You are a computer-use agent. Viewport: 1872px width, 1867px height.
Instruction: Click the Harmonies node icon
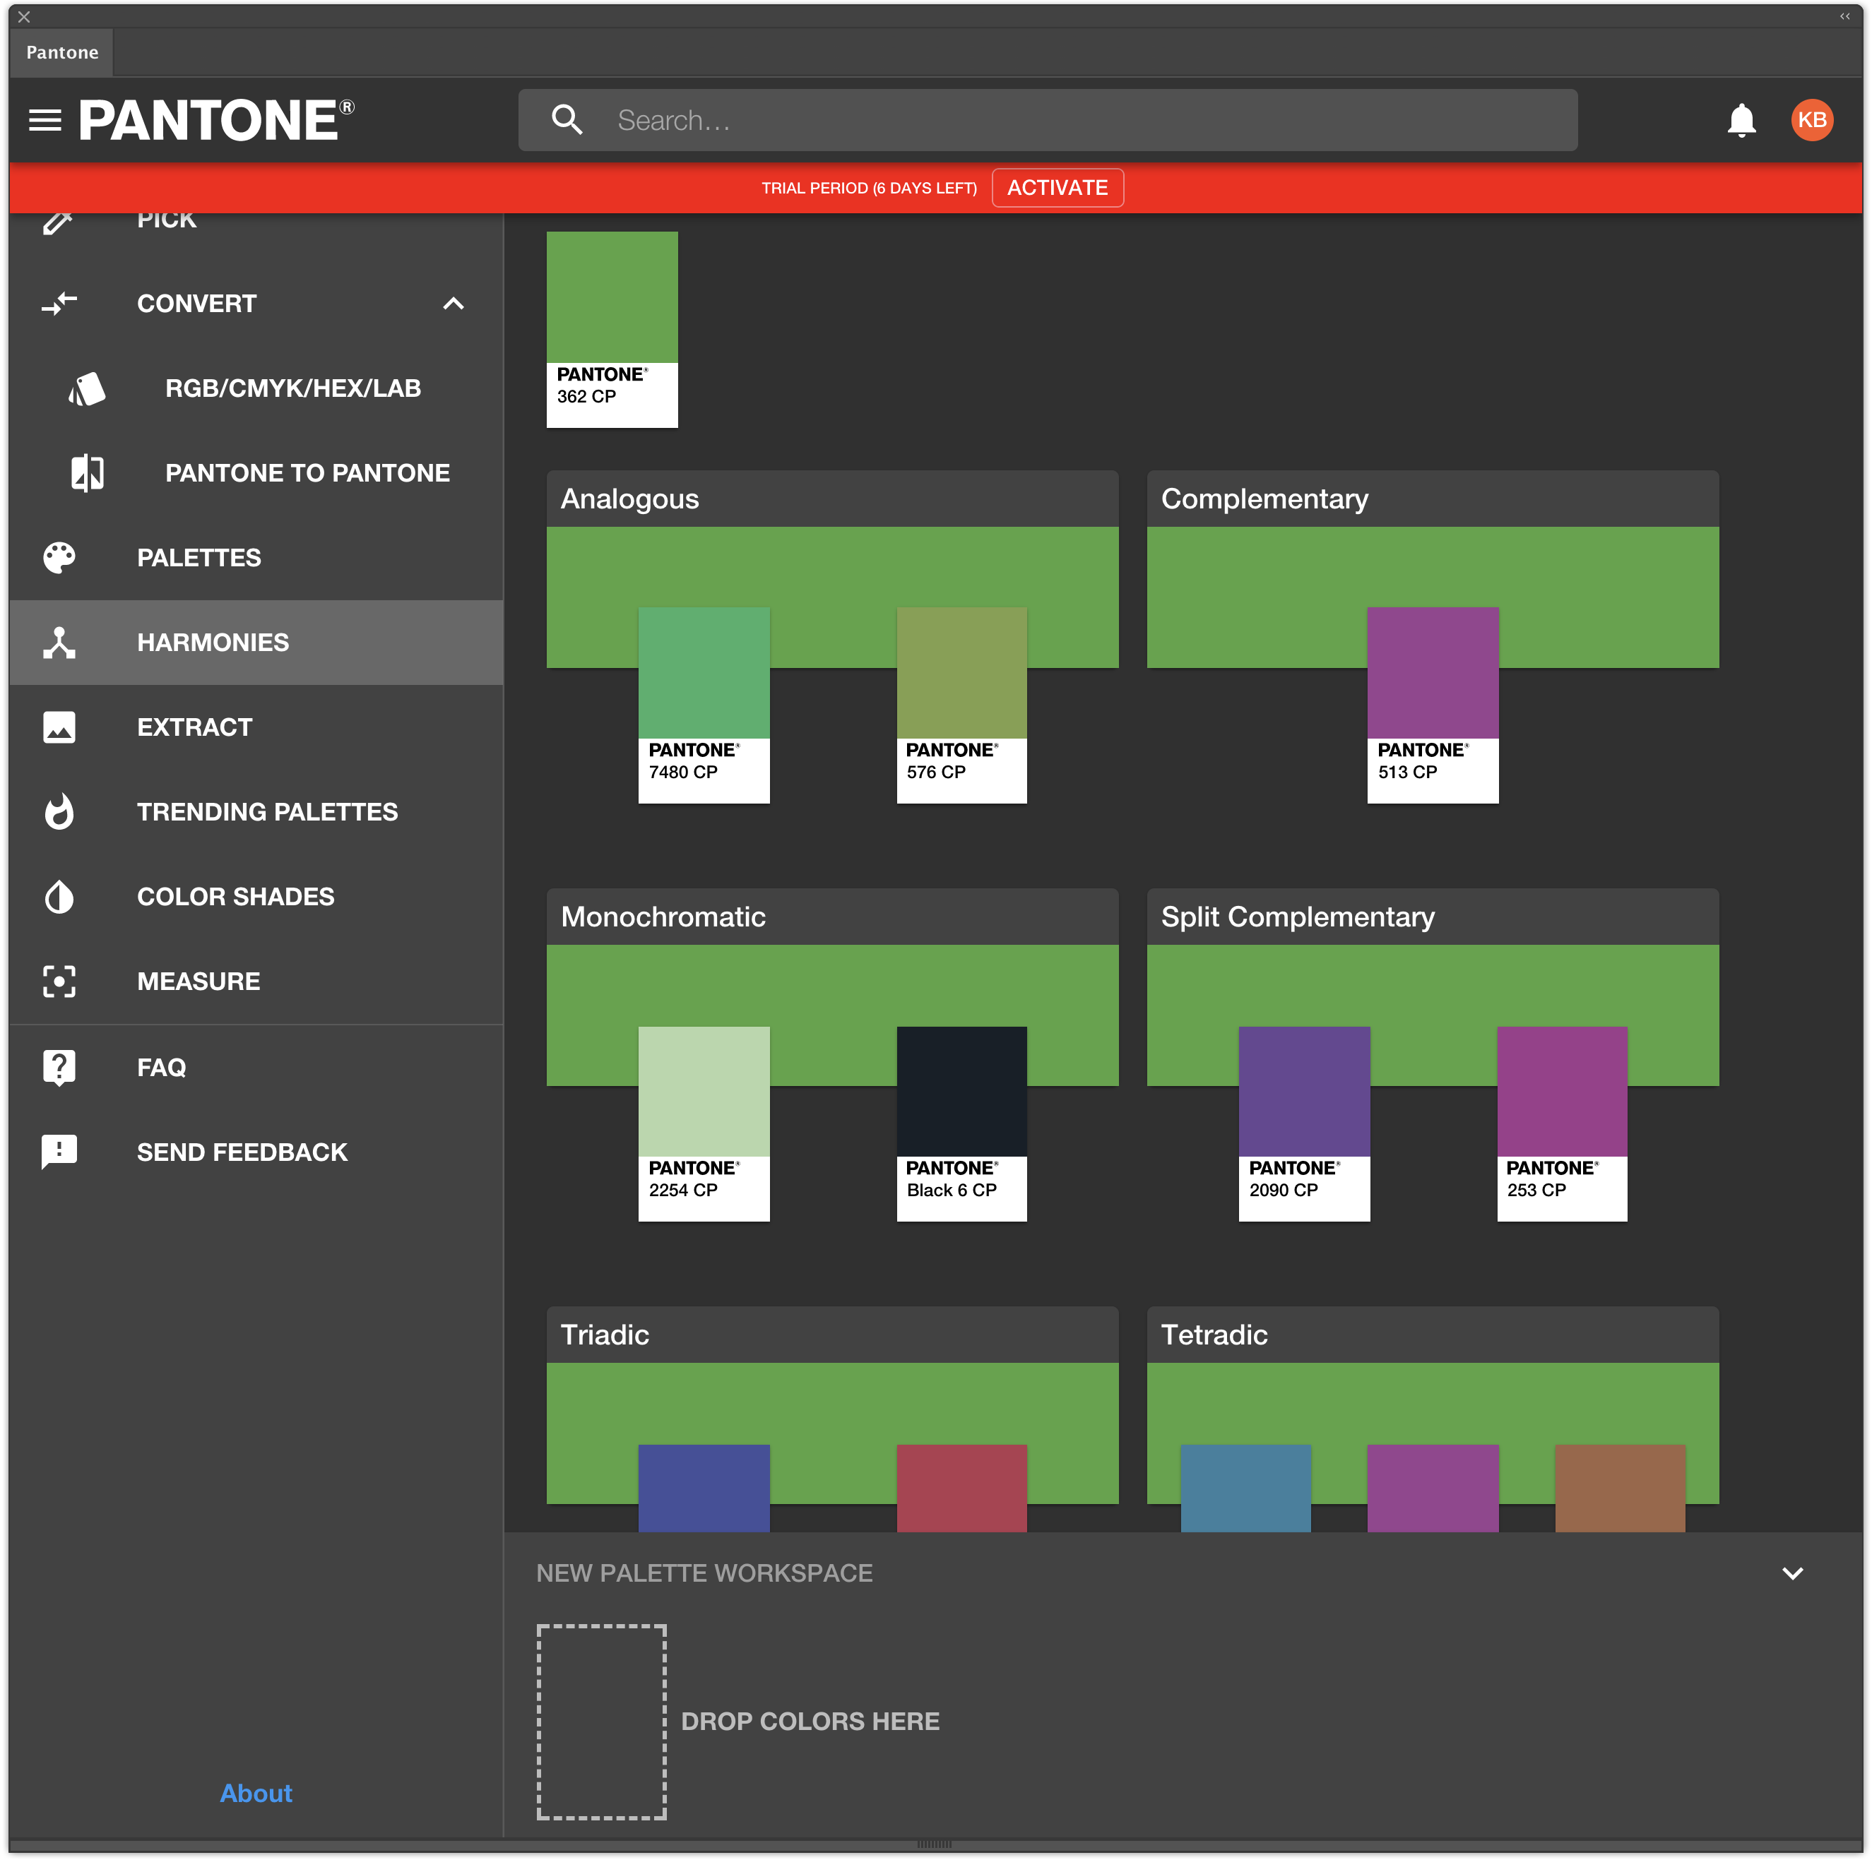point(59,643)
